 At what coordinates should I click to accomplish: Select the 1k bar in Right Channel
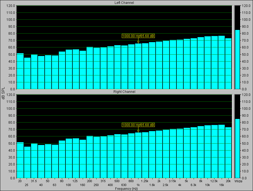point(138,155)
